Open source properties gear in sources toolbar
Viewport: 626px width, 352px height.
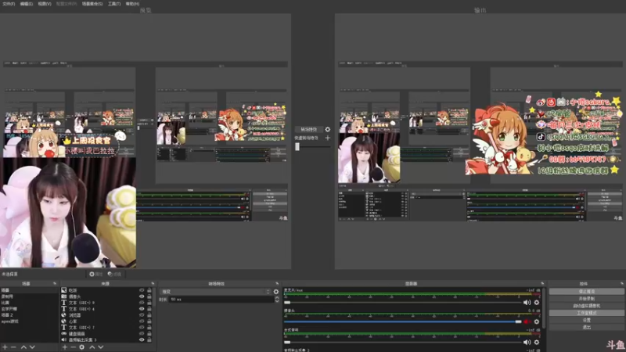pos(82,347)
